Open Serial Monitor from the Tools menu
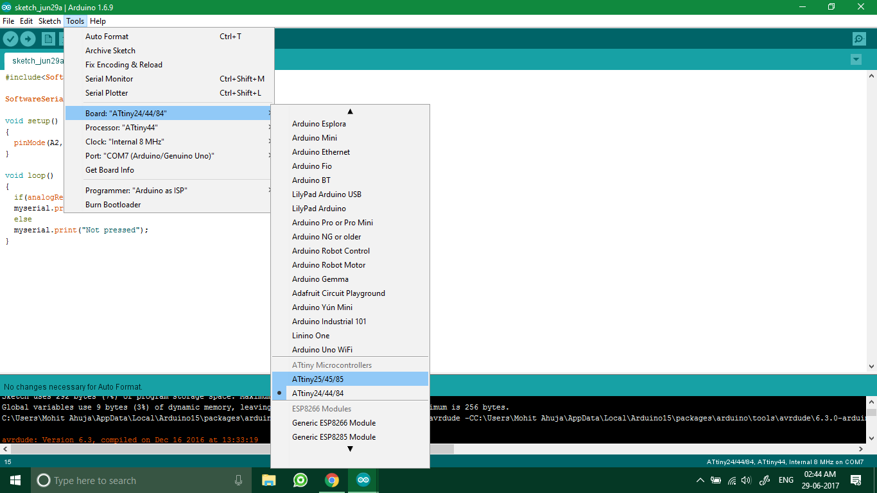877x493 pixels. 169,79
